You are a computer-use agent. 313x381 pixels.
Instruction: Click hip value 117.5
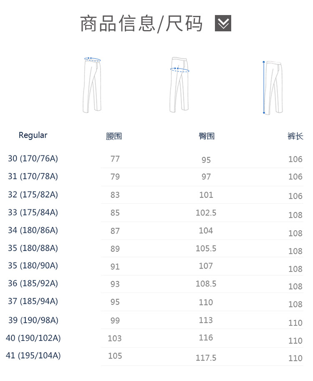click(206, 358)
